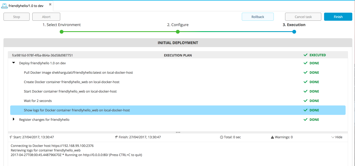Click the panel splitter handle dots
Screen dimensions: 355x166
click(178, 132)
